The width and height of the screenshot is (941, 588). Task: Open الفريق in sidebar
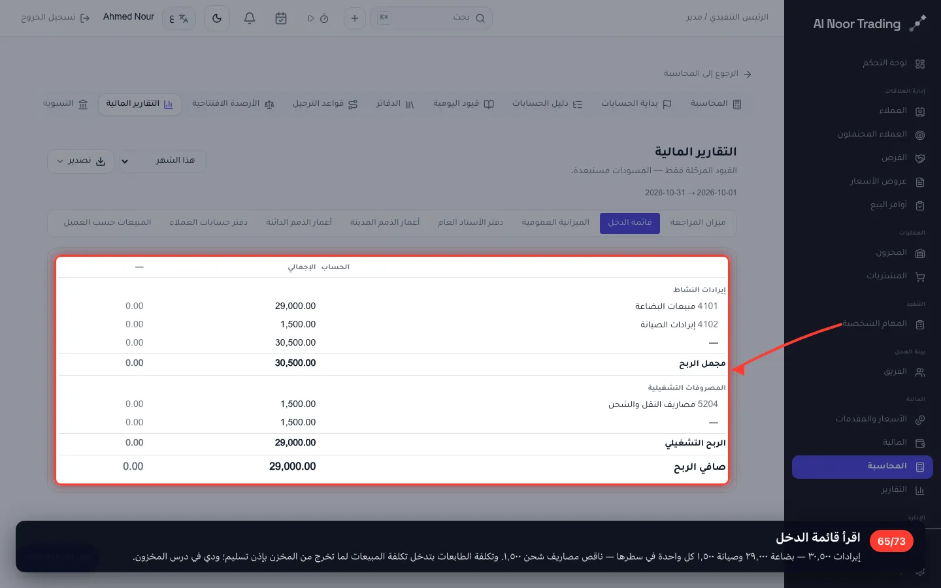[x=863, y=372]
